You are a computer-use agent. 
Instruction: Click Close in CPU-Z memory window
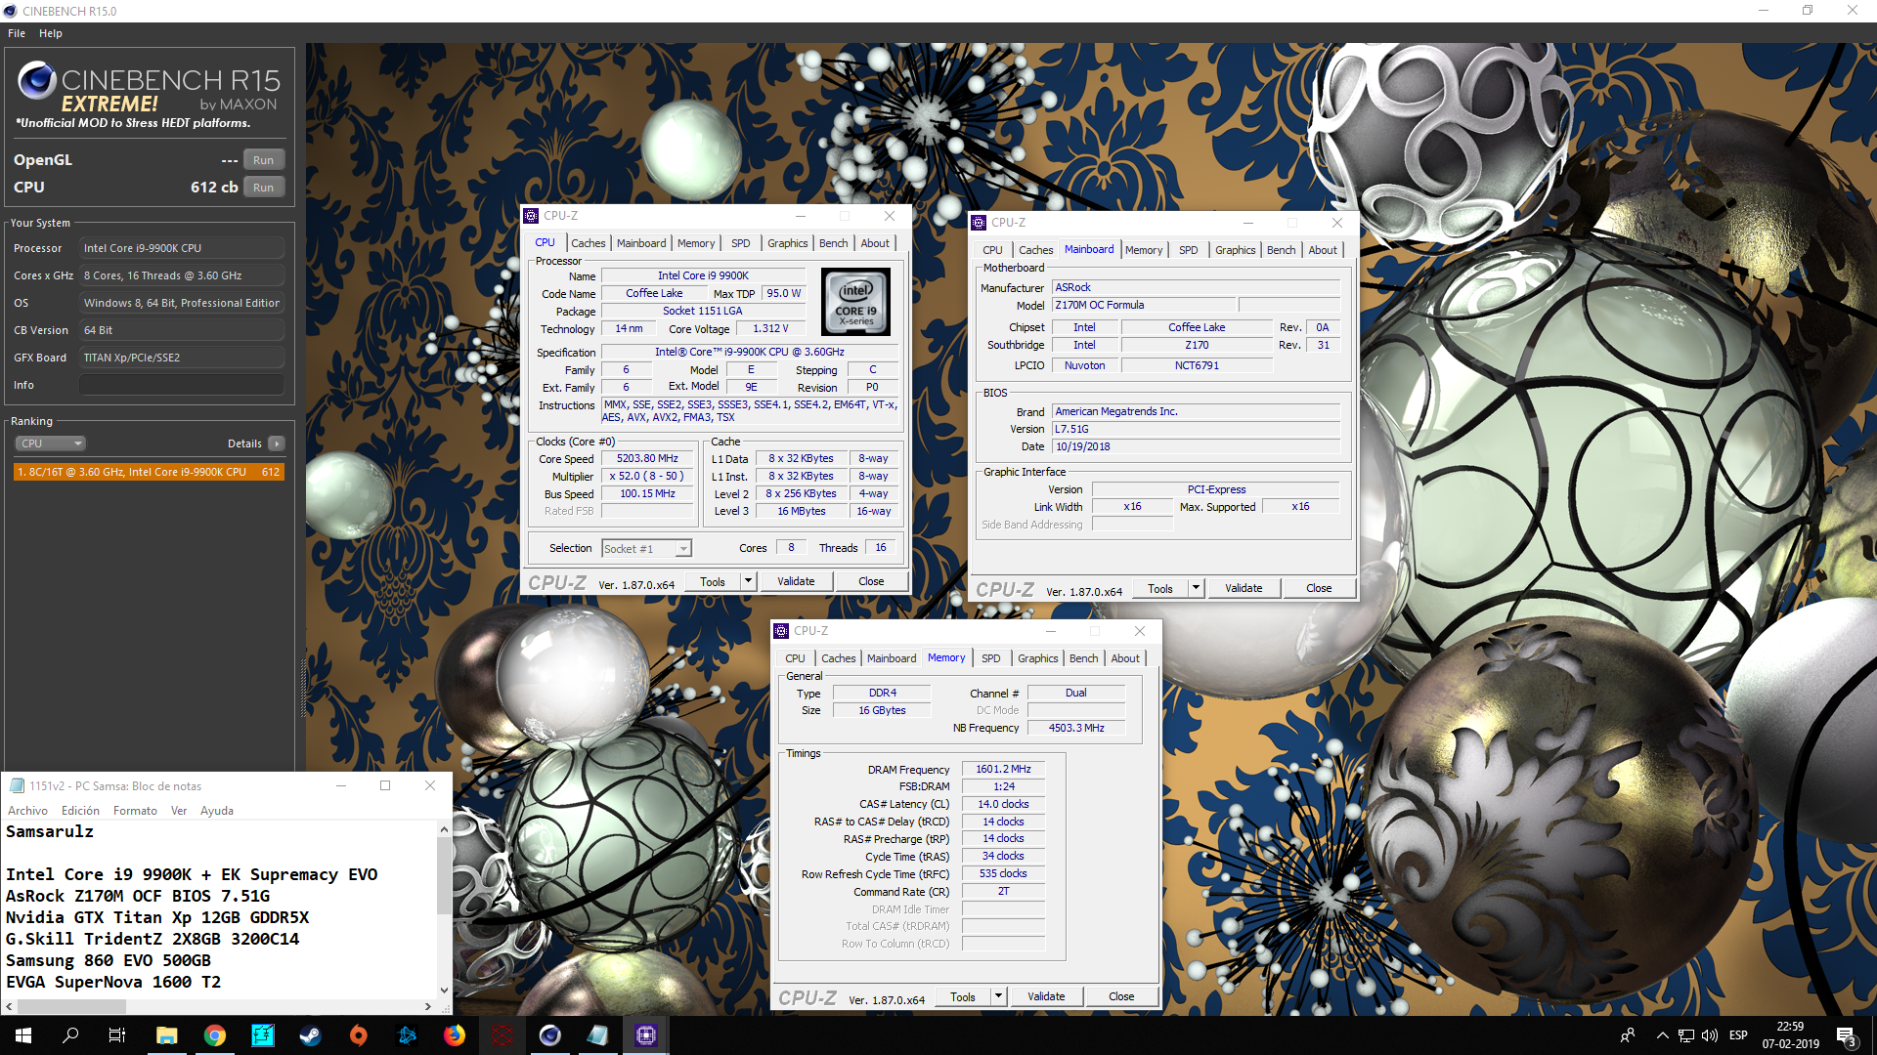[x=1121, y=996]
